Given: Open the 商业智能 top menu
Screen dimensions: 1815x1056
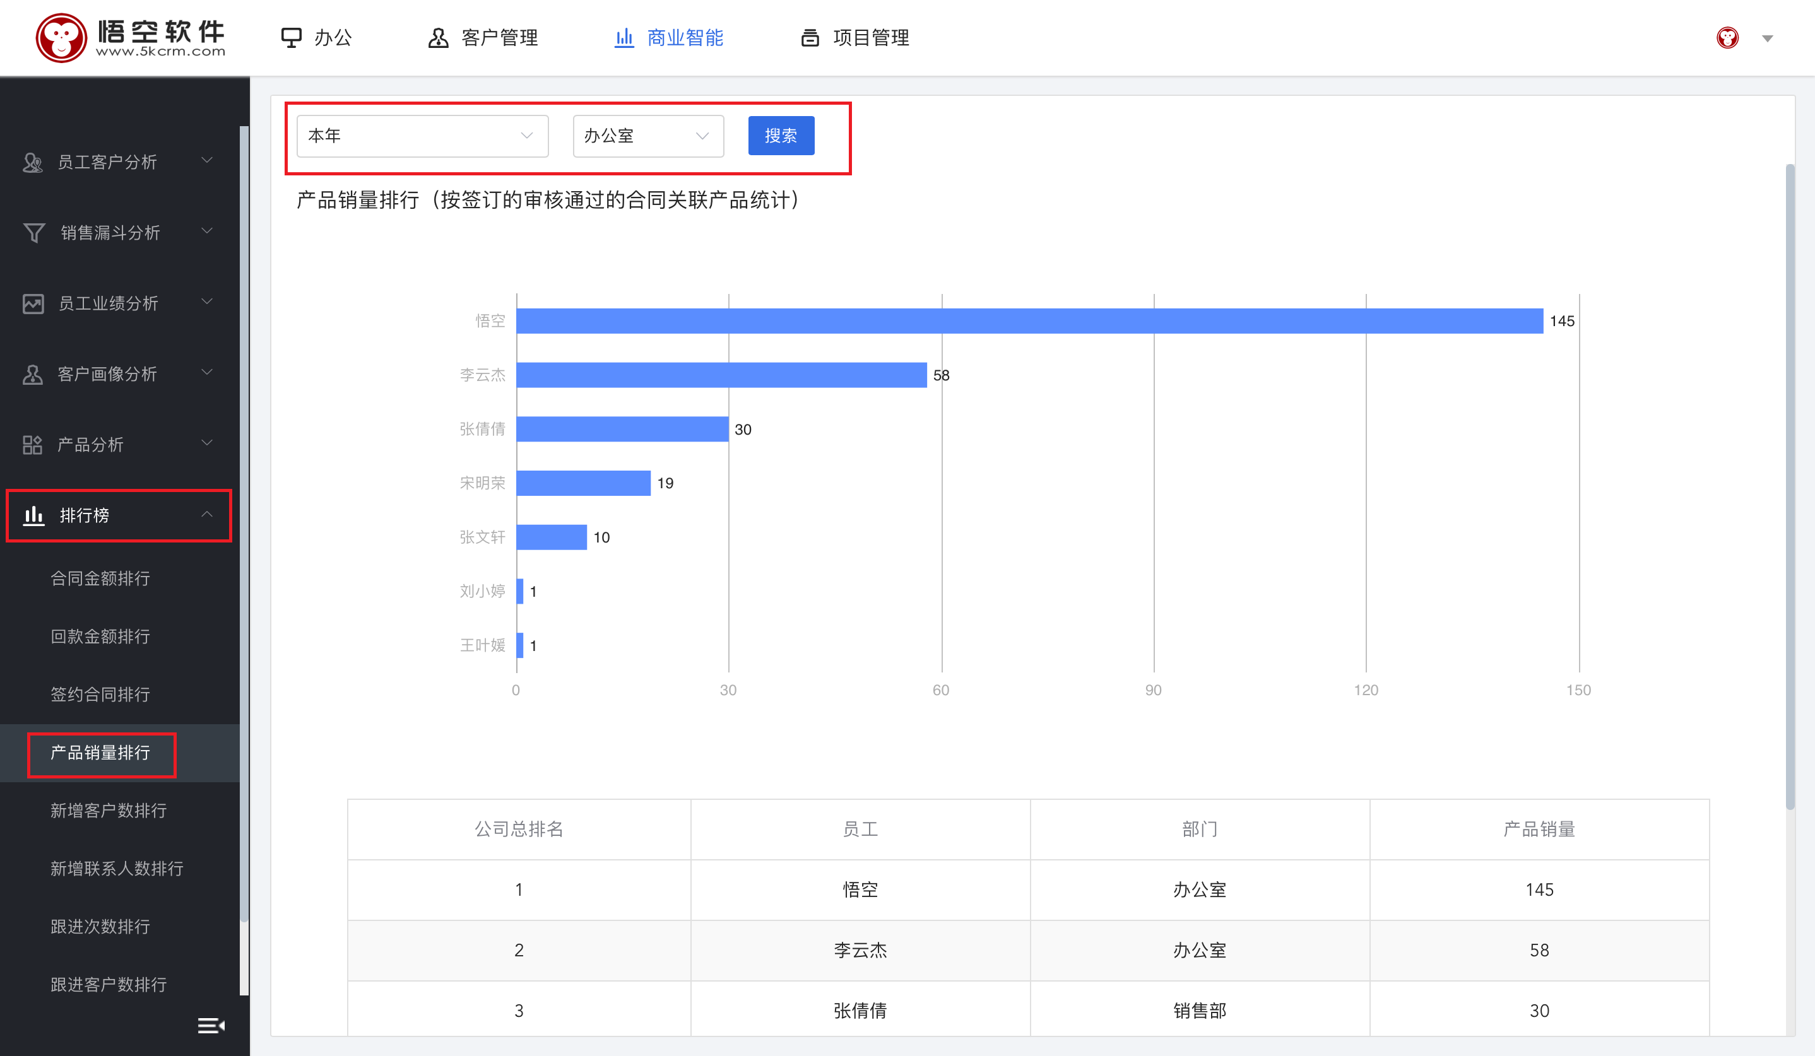Looking at the screenshot, I should [x=668, y=37].
